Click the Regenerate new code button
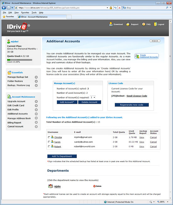 132,105
